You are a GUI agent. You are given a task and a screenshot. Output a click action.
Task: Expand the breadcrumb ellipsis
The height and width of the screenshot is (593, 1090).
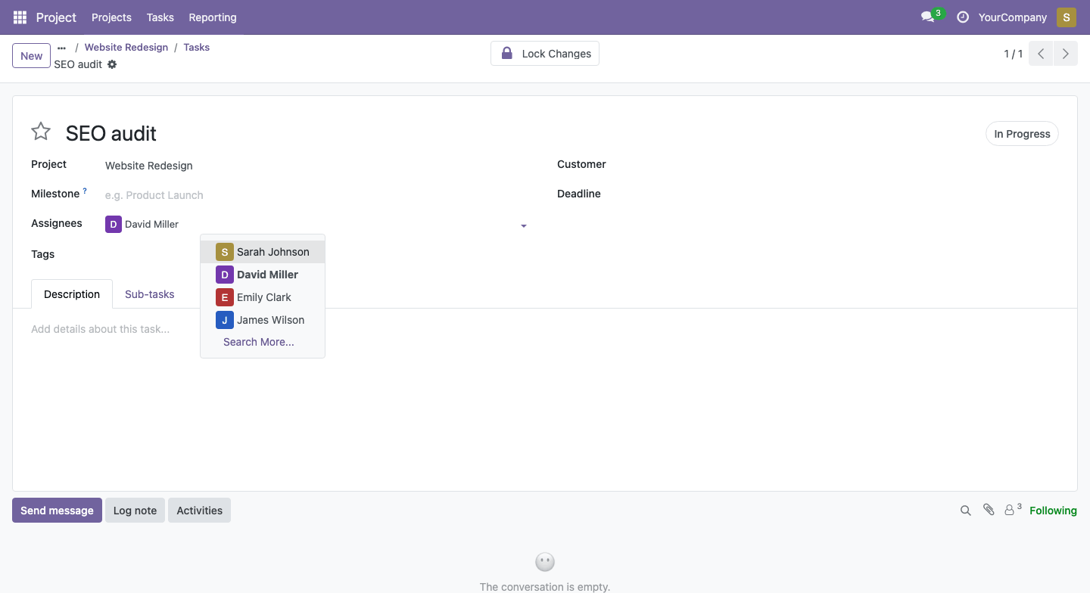click(x=62, y=47)
